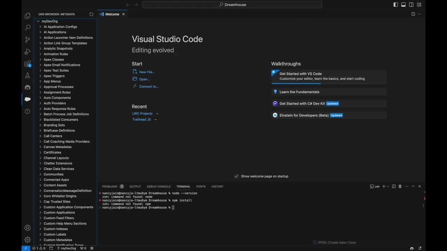Open Einstein for Developers (Beta) walkthrough
This screenshot has height=251, width=447.
point(329,115)
